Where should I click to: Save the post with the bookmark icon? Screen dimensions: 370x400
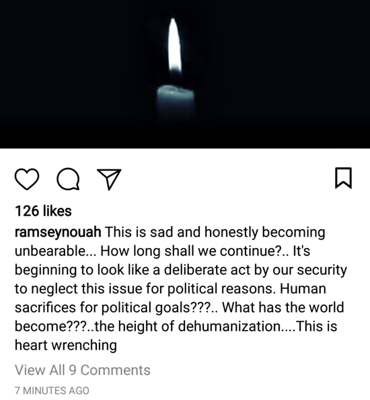pos(343,178)
